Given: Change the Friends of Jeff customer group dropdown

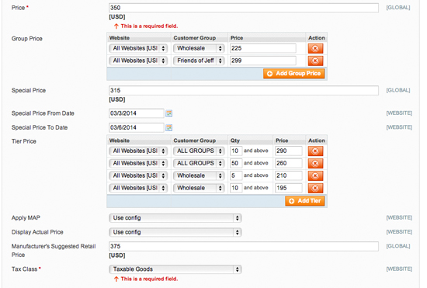Looking at the screenshot, I should point(199,61).
